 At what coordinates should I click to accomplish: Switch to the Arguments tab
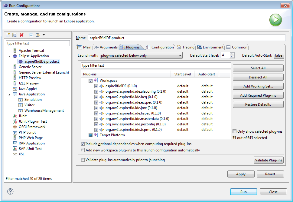[106, 47]
